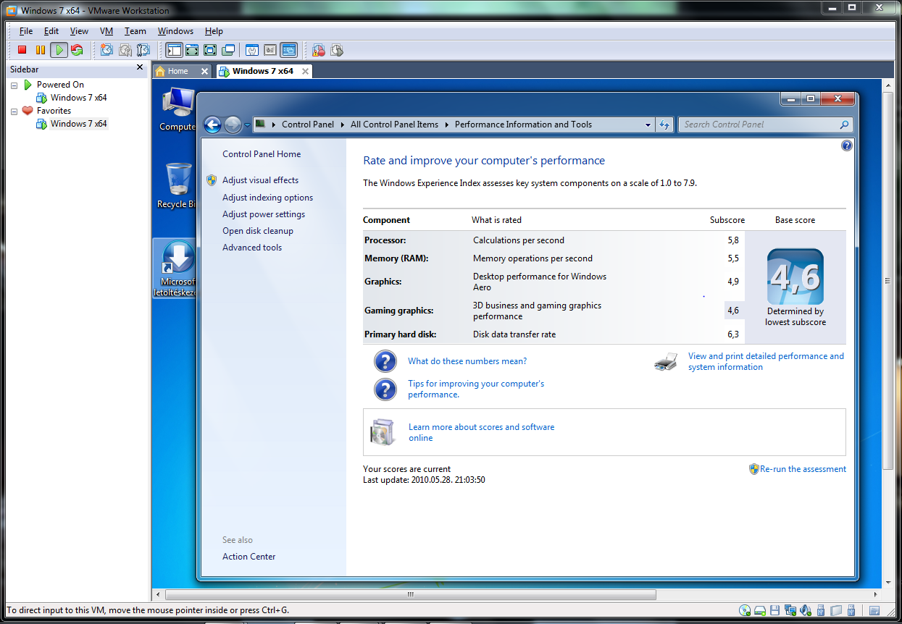Select Windows 7 x64 under Powered On
The height and width of the screenshot is (624, 902).
(x=78, y=98)
